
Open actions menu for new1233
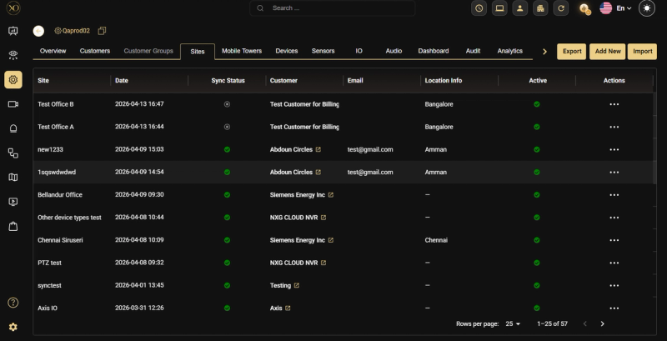614,150
